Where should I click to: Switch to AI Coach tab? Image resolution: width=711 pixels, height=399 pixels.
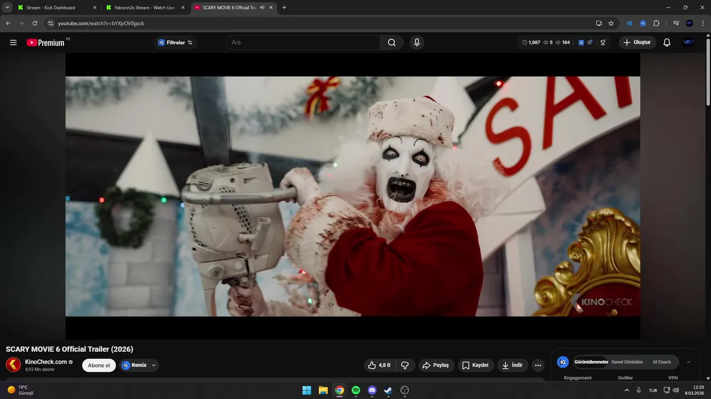[x=662, y=362]
